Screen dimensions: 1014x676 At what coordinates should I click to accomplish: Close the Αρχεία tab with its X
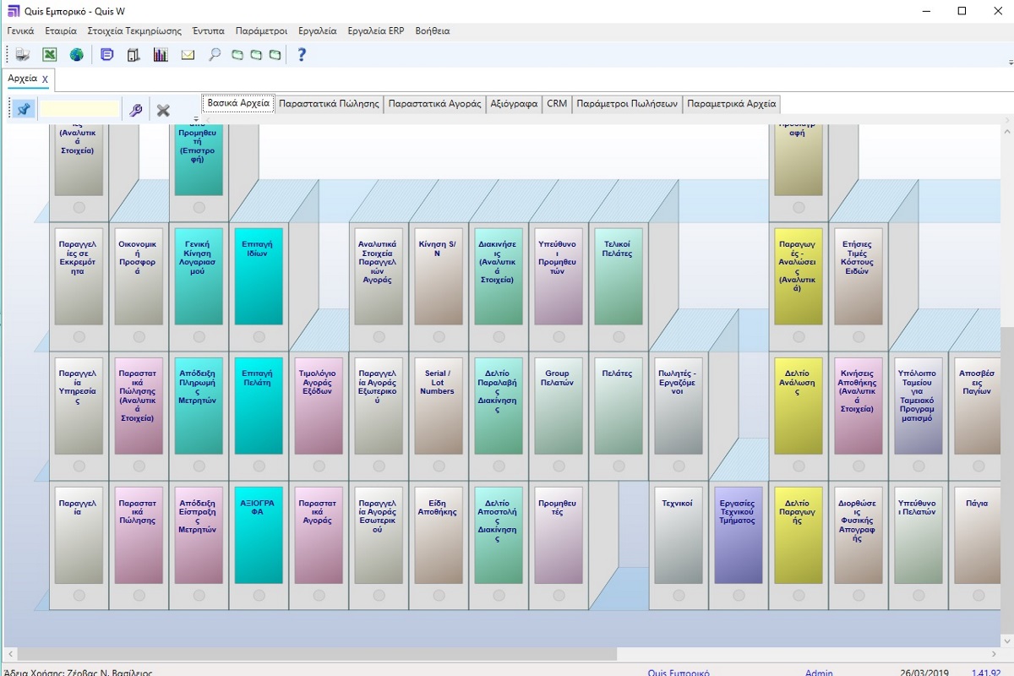click(46, 79)
